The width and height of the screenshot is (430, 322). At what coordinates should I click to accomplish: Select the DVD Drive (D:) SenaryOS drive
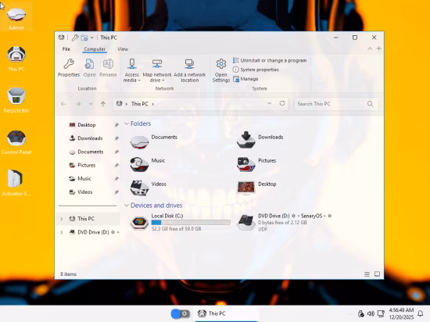[x=285, y=222]
